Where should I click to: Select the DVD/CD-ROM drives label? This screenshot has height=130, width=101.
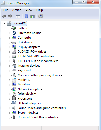(32, 52)
